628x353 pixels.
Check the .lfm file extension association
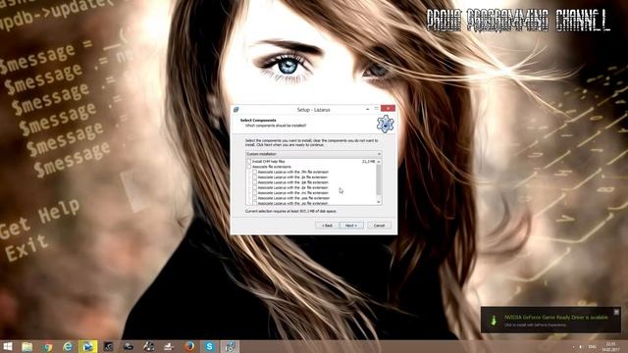pyautogui.click(x=255, y=172)
